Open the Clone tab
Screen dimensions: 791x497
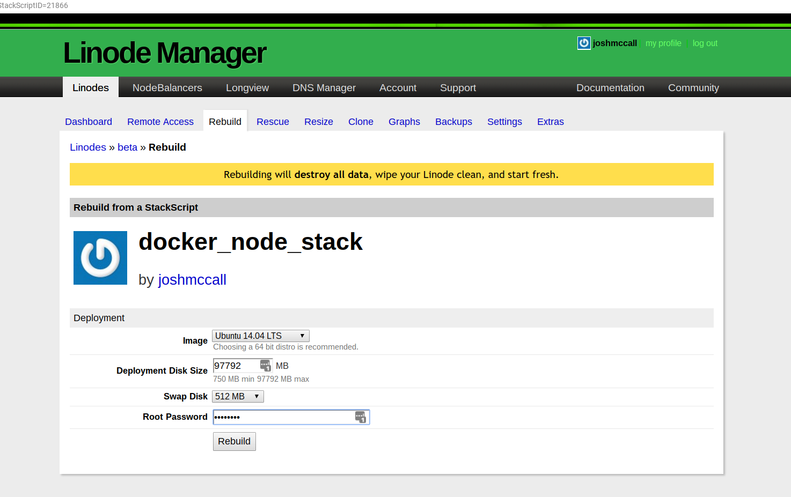tap(360, 121)
